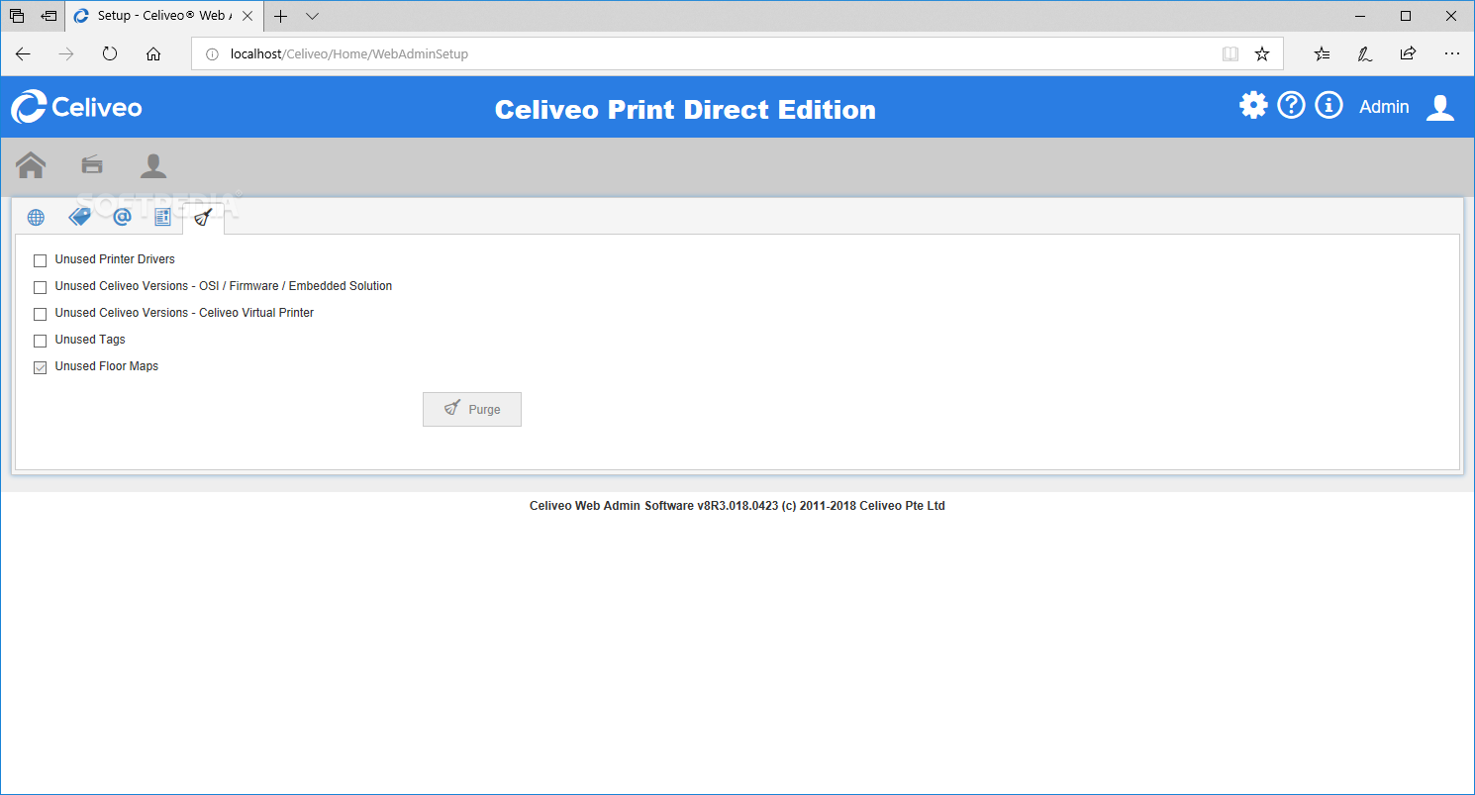This screenshot has width=1475, height=795.
Task: Click the browser Back arrow
Action: pos(23,54)
